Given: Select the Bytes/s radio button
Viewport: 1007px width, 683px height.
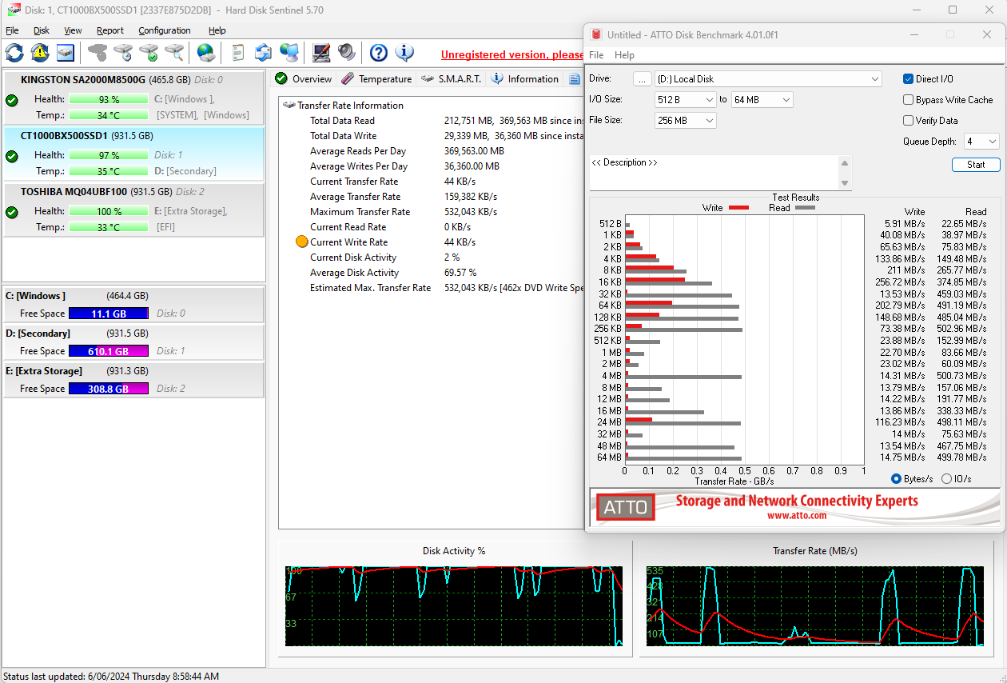Looking at the screenshot, I should (x=896, y=478).
